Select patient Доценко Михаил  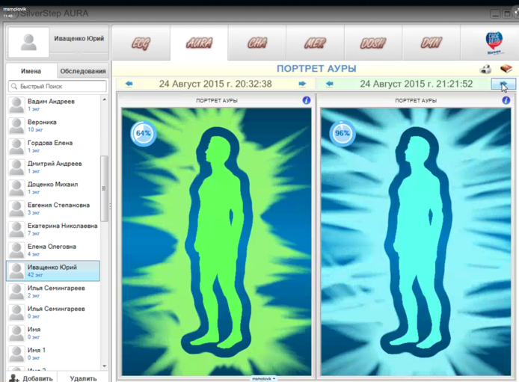53,188
